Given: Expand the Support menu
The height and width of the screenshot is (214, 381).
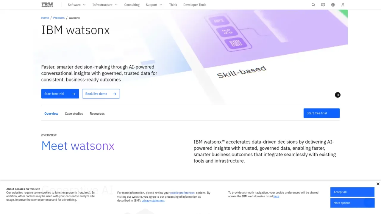Looking at the screenshot, I should [154, 5].
